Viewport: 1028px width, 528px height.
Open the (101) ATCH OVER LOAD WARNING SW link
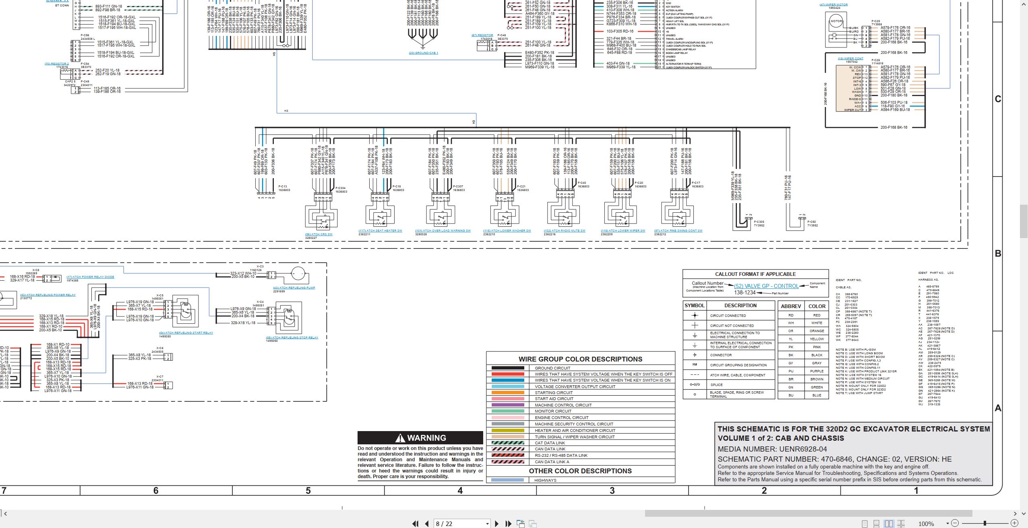point(443,231)
